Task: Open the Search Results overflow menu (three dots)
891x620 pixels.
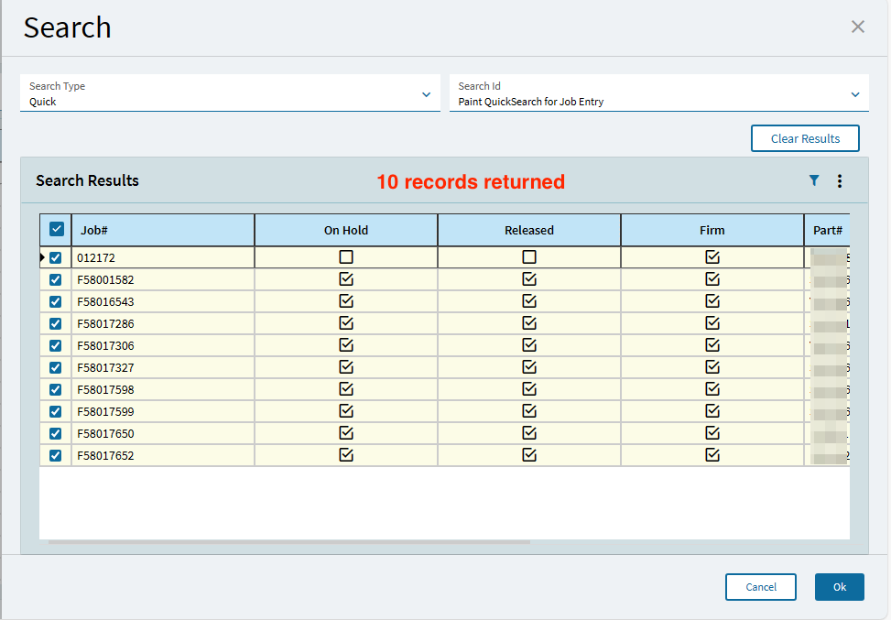Action: coord(840,180)
